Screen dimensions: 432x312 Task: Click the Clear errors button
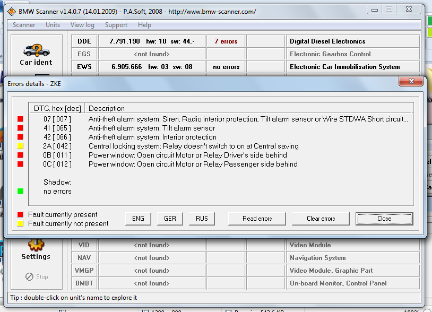click(321, 219)
